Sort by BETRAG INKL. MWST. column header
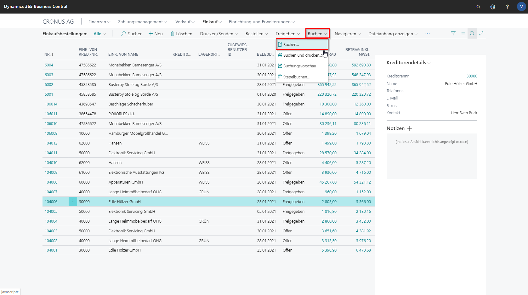 [358, 52]
